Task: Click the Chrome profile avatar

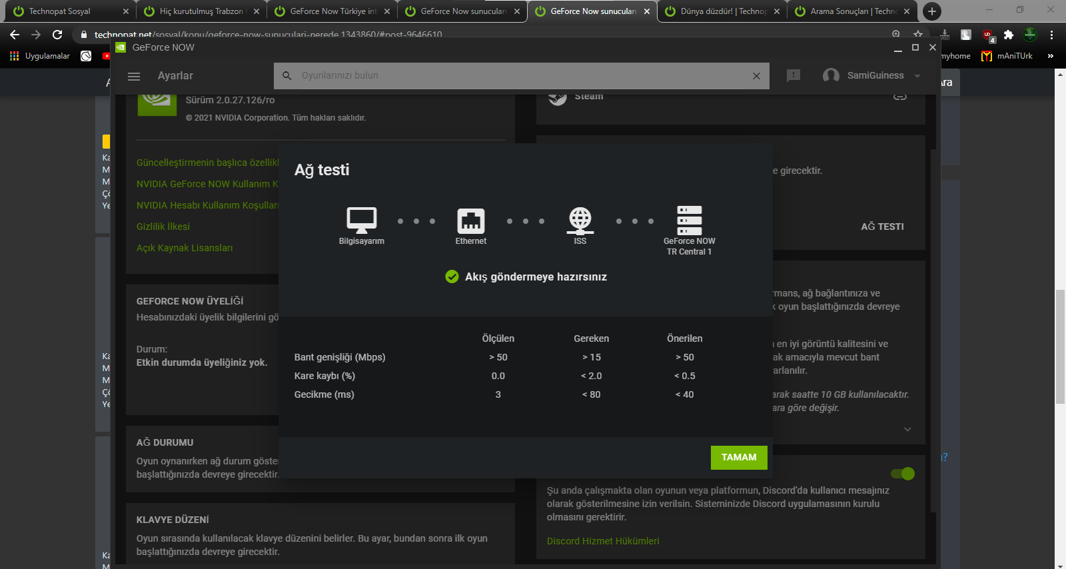Action: point(1030,35)
